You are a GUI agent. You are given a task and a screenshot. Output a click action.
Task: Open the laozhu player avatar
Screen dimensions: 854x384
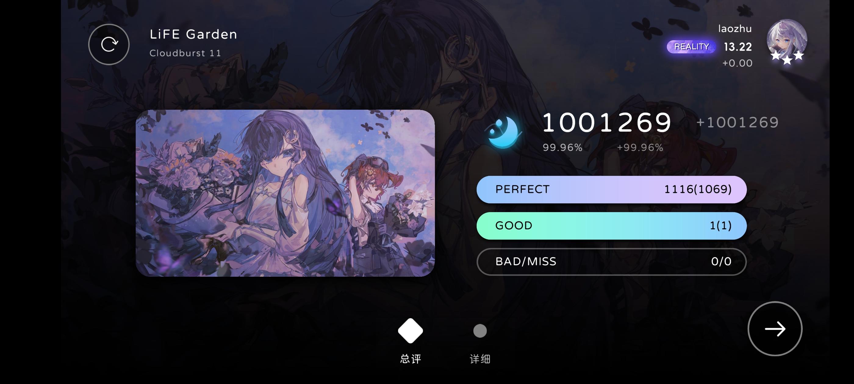point(787,40)
